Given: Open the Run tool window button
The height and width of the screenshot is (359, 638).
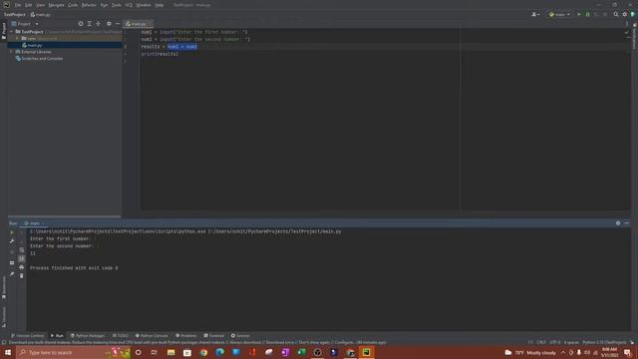Looking at the screenshot, I should [x=57, y=336].
